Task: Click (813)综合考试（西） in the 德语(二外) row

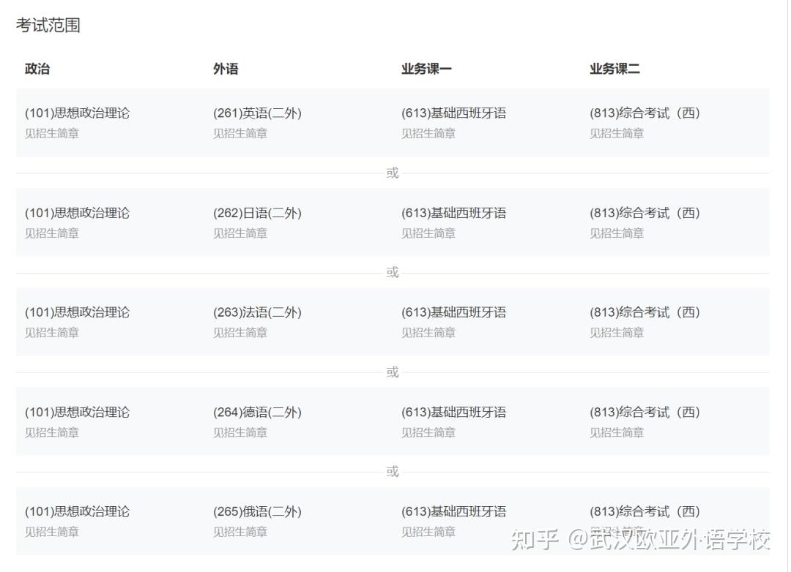Action: point(645,413)
